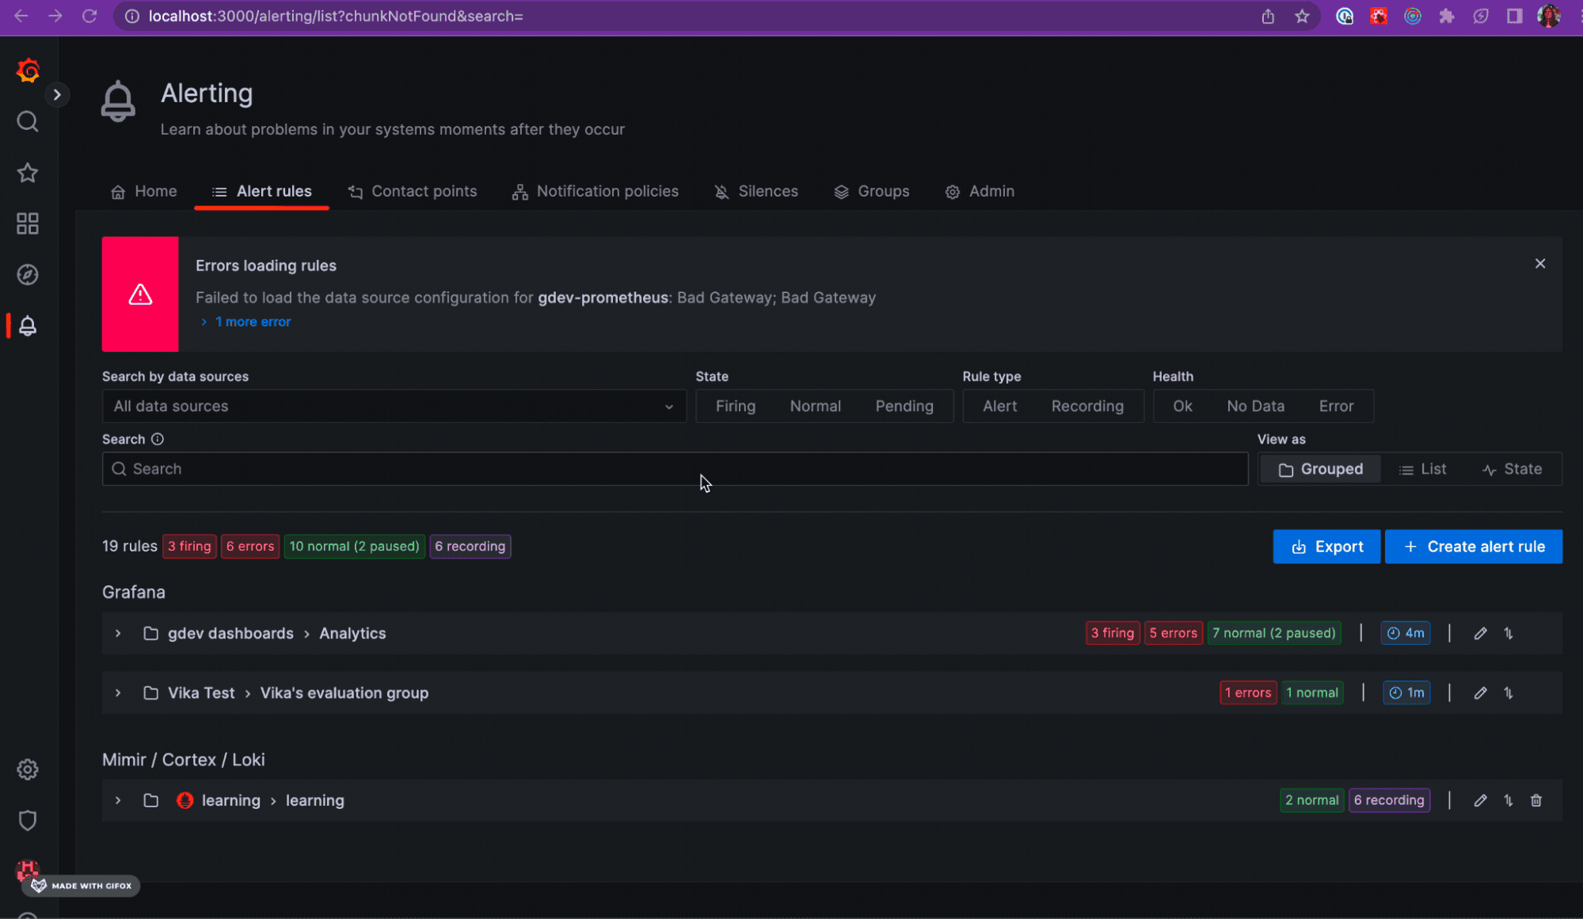Open Explore using the compass sidebar icon
The image size is (1583, 919).
pyautogui.click(x=28, y=274)
